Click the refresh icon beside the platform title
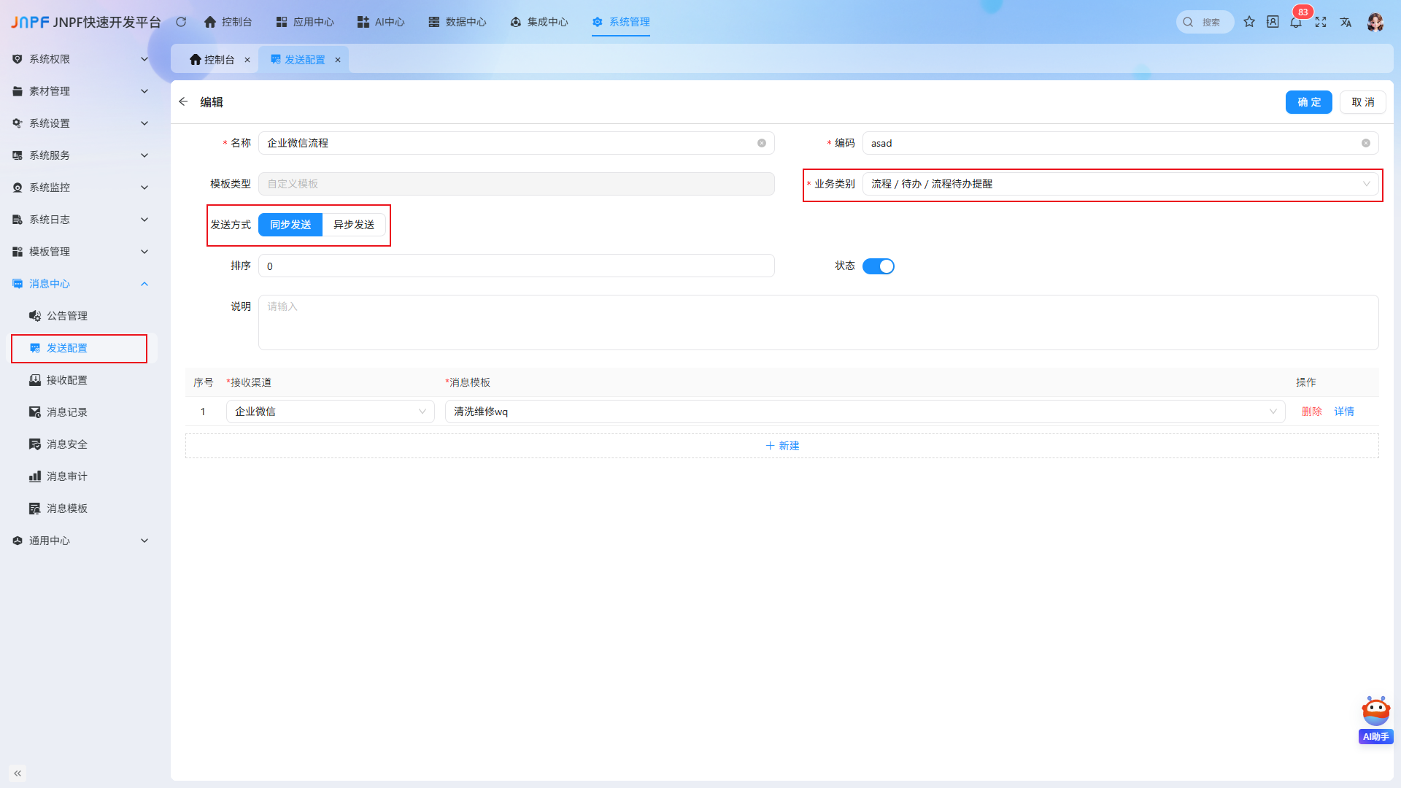This screenshot has height=788, width=1401. click(181, 22)
